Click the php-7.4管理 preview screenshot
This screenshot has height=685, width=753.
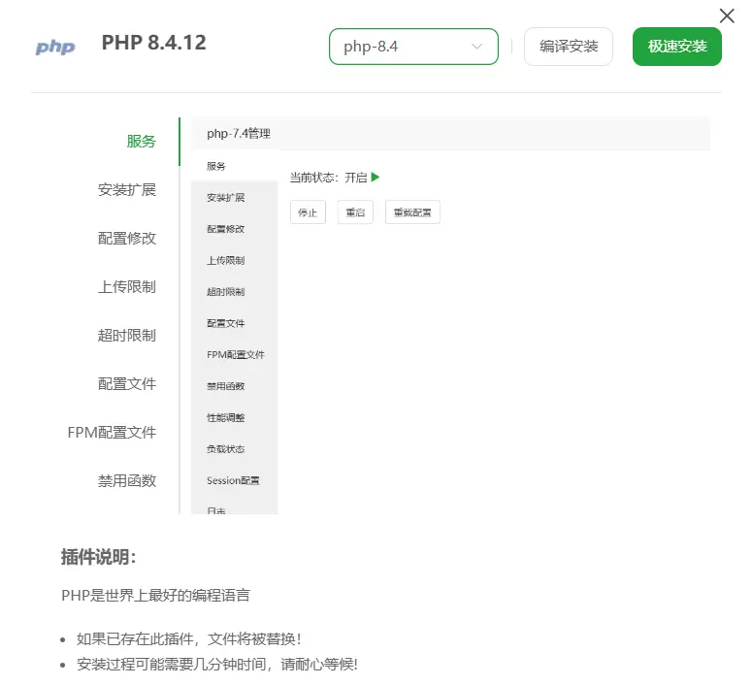coord(450,315)
